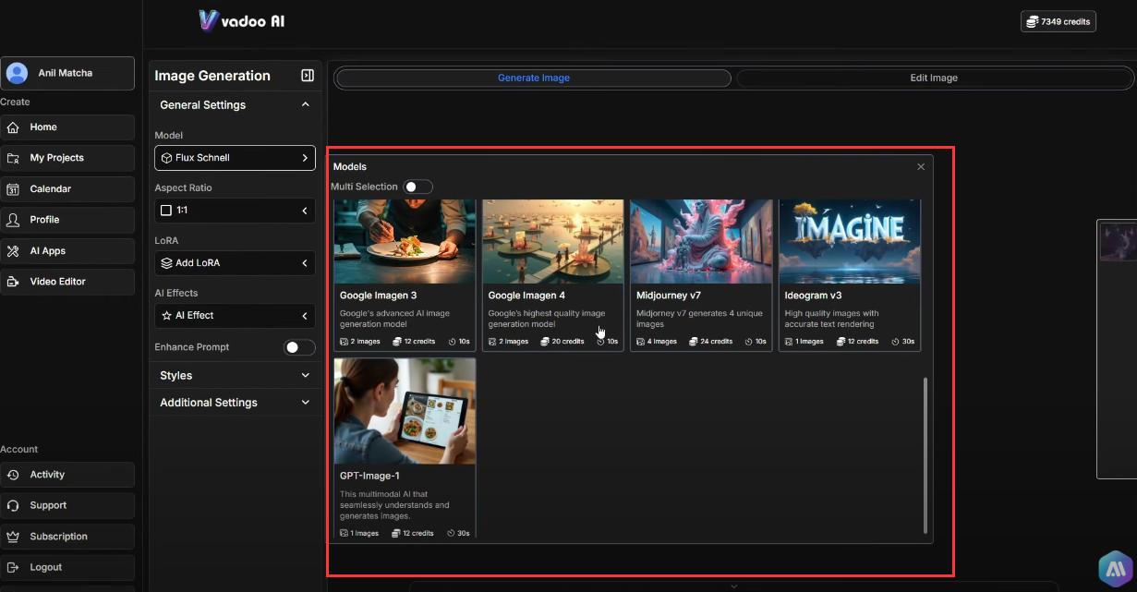
Task: Enable the Multi Selection toggle
Action: pos(417,187)
